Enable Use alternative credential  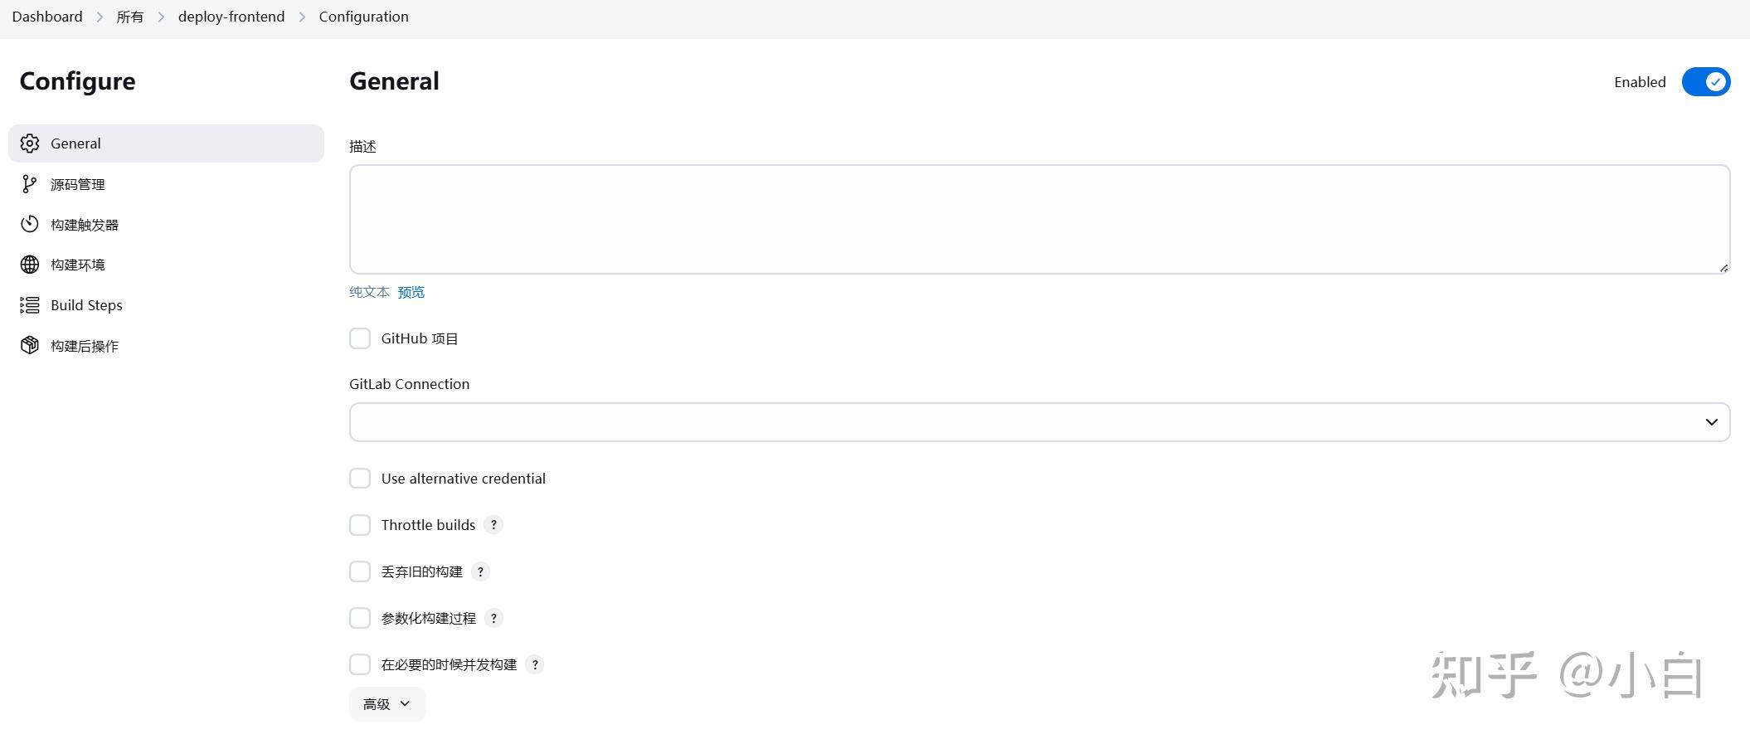point(359,478)
